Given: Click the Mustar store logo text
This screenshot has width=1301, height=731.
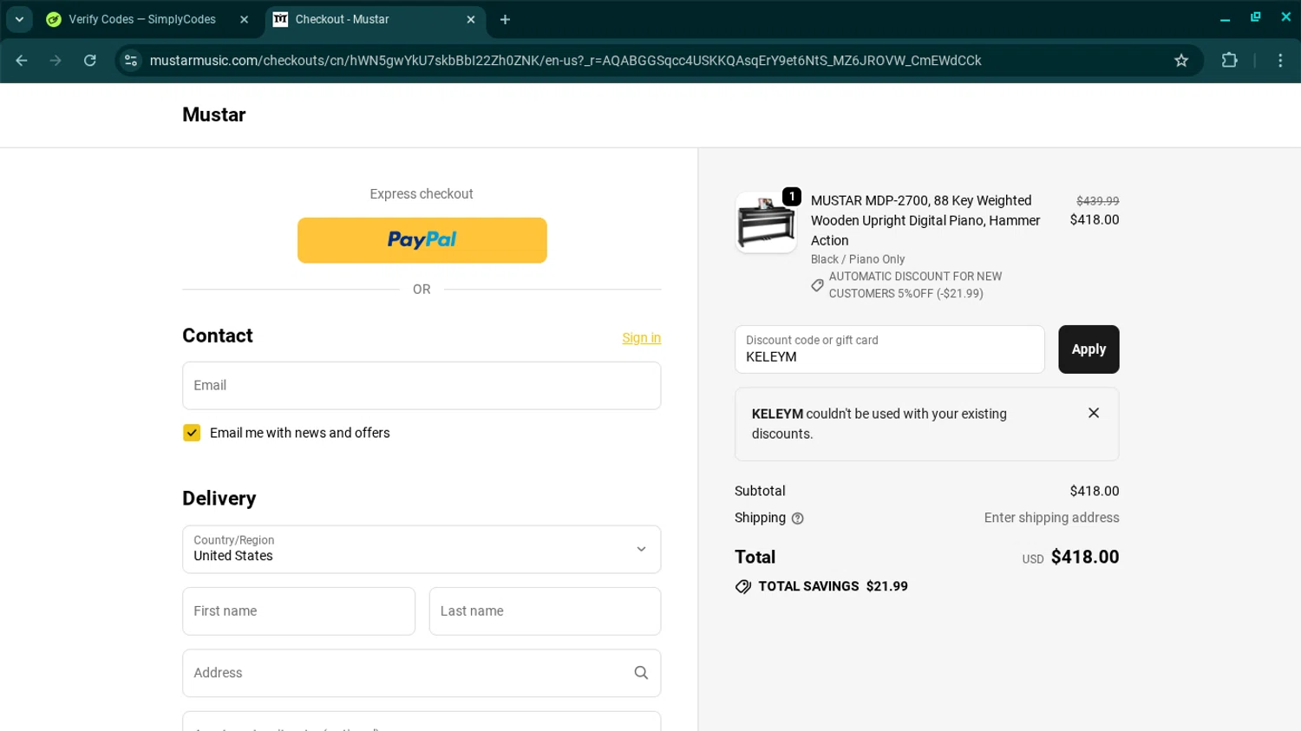Looking at the screenshot, I should click(x=214, y=115).
